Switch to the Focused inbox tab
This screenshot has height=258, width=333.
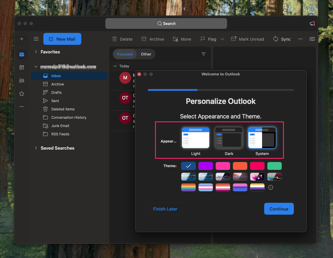[125, 54]
